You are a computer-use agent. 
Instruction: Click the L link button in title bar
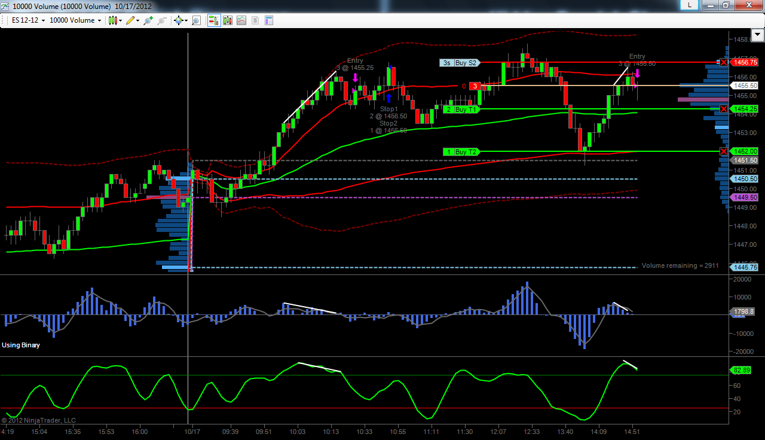click(x=690, y=5)
